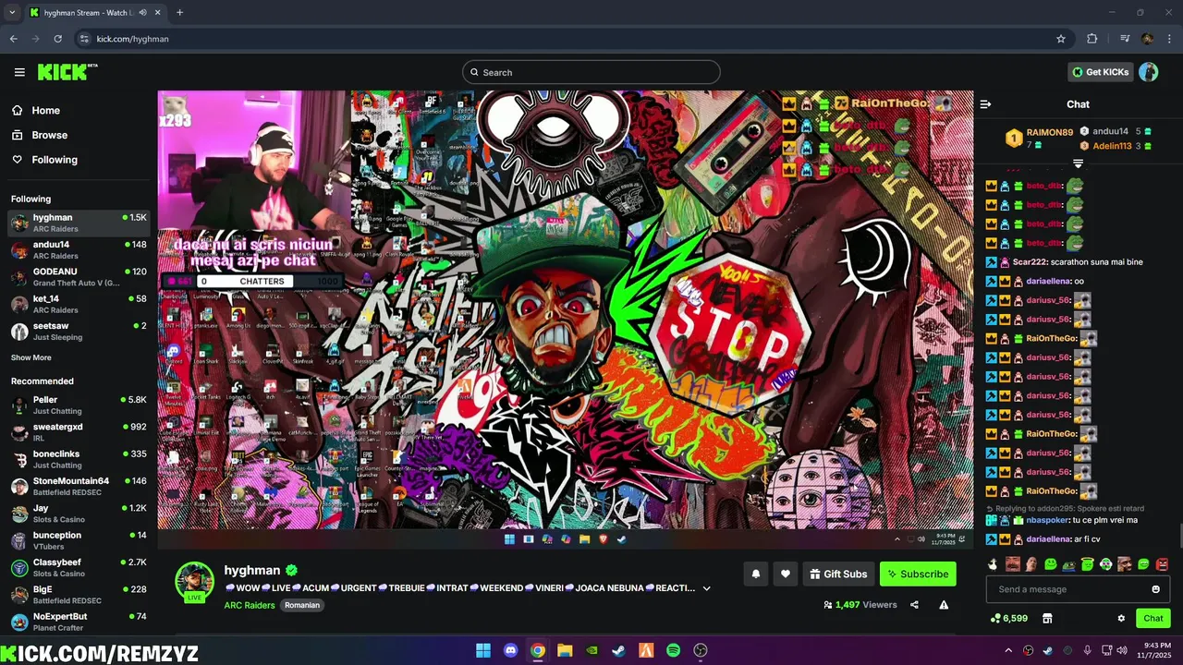
Task: Click the KICK logo
Action: [67, 72]
